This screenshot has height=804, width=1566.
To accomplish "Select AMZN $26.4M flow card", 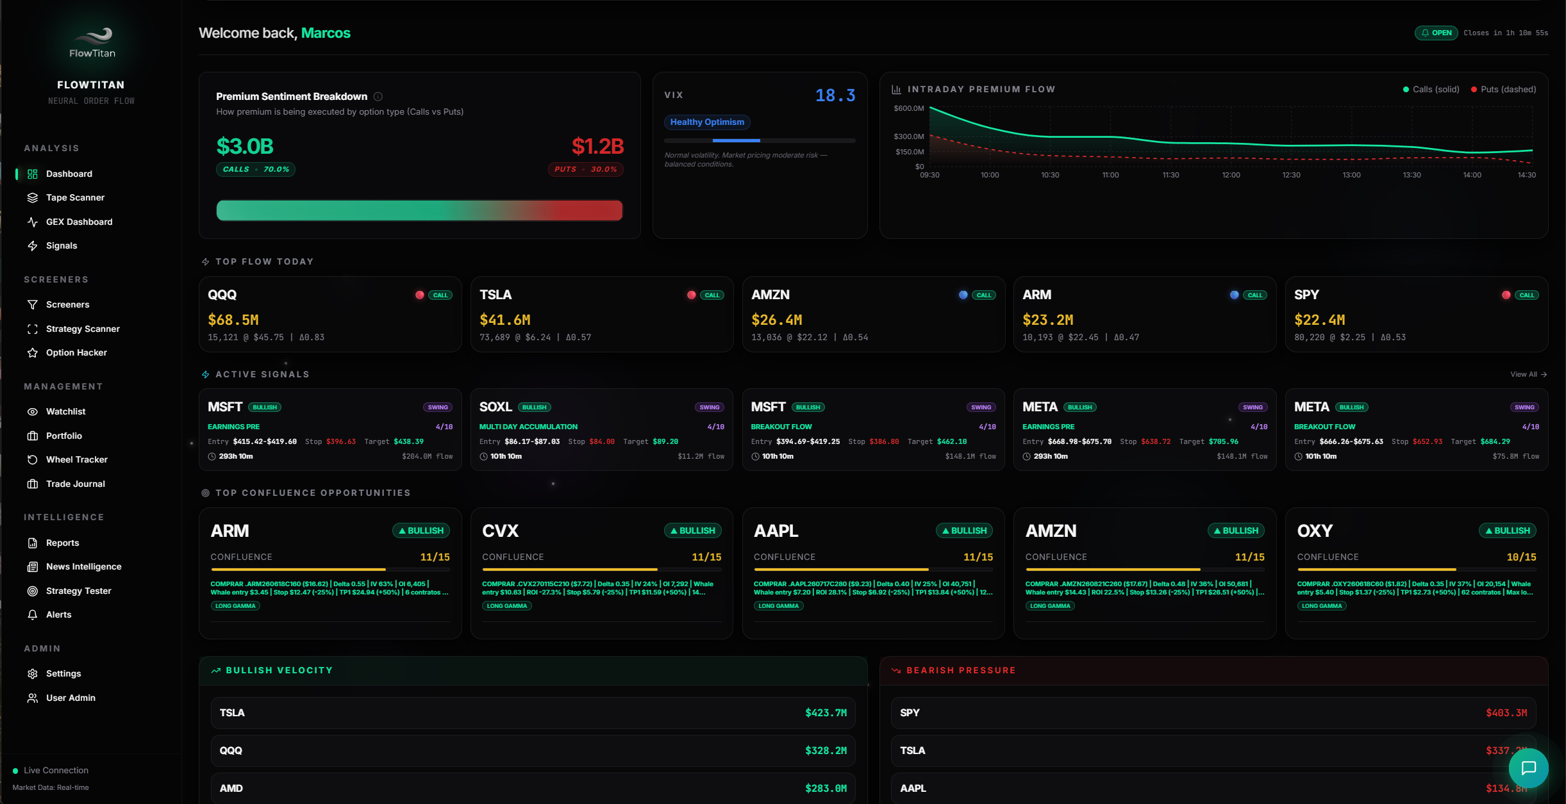I will (x=873, y=314).
